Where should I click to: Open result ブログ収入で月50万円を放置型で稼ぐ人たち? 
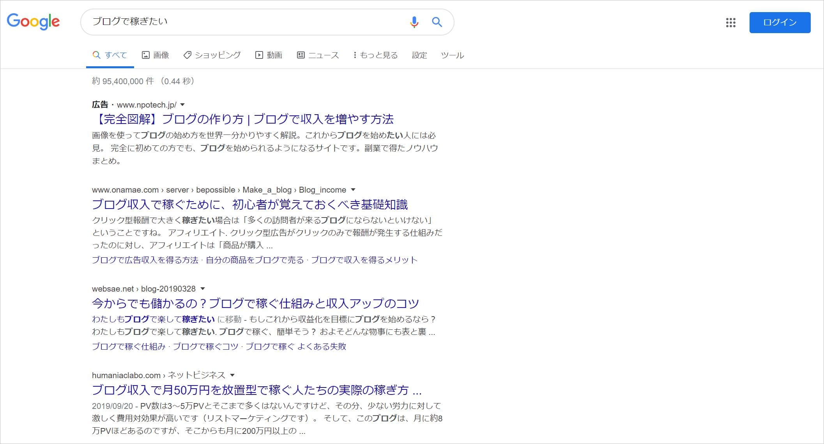click(257, 390)
